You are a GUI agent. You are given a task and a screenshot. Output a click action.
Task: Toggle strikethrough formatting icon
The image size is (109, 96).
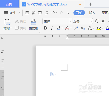tap(67, 28)
